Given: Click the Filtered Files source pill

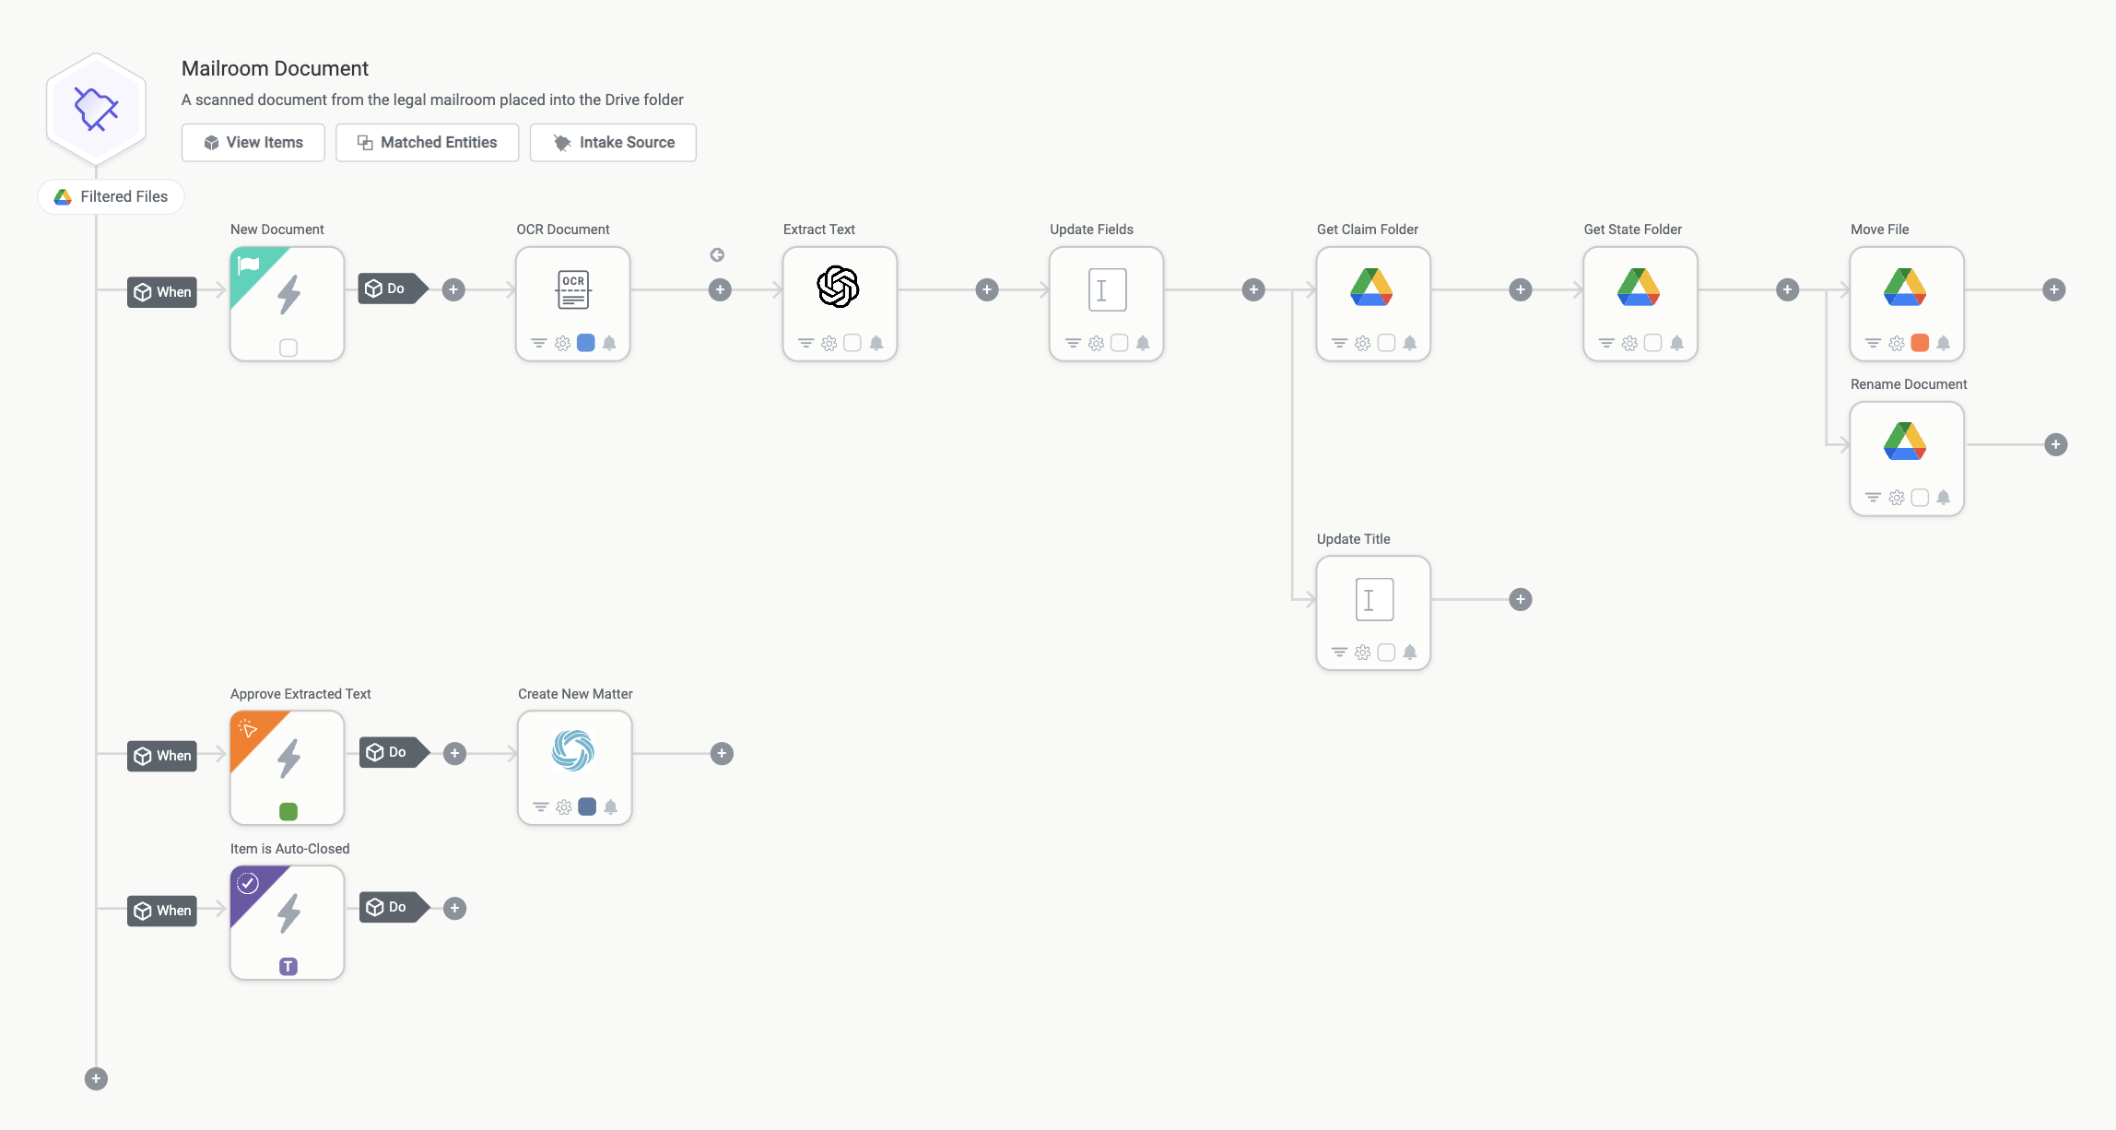Looking at the screenshot, I should coord(111,196).
